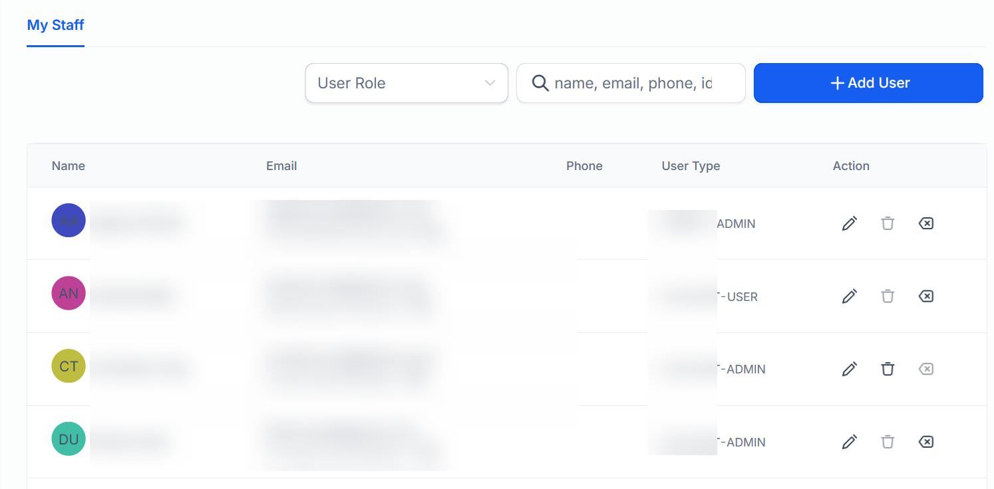
Task: Click the purple AA avatar
Action: [69, 221]
